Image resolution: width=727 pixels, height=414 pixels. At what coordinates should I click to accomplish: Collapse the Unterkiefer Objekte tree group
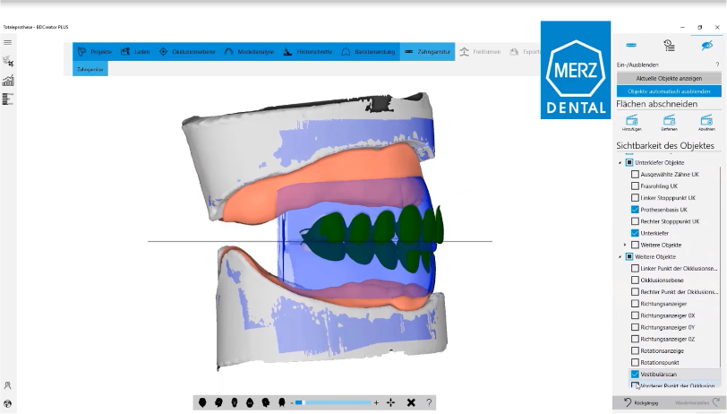[x=620, y=162]
